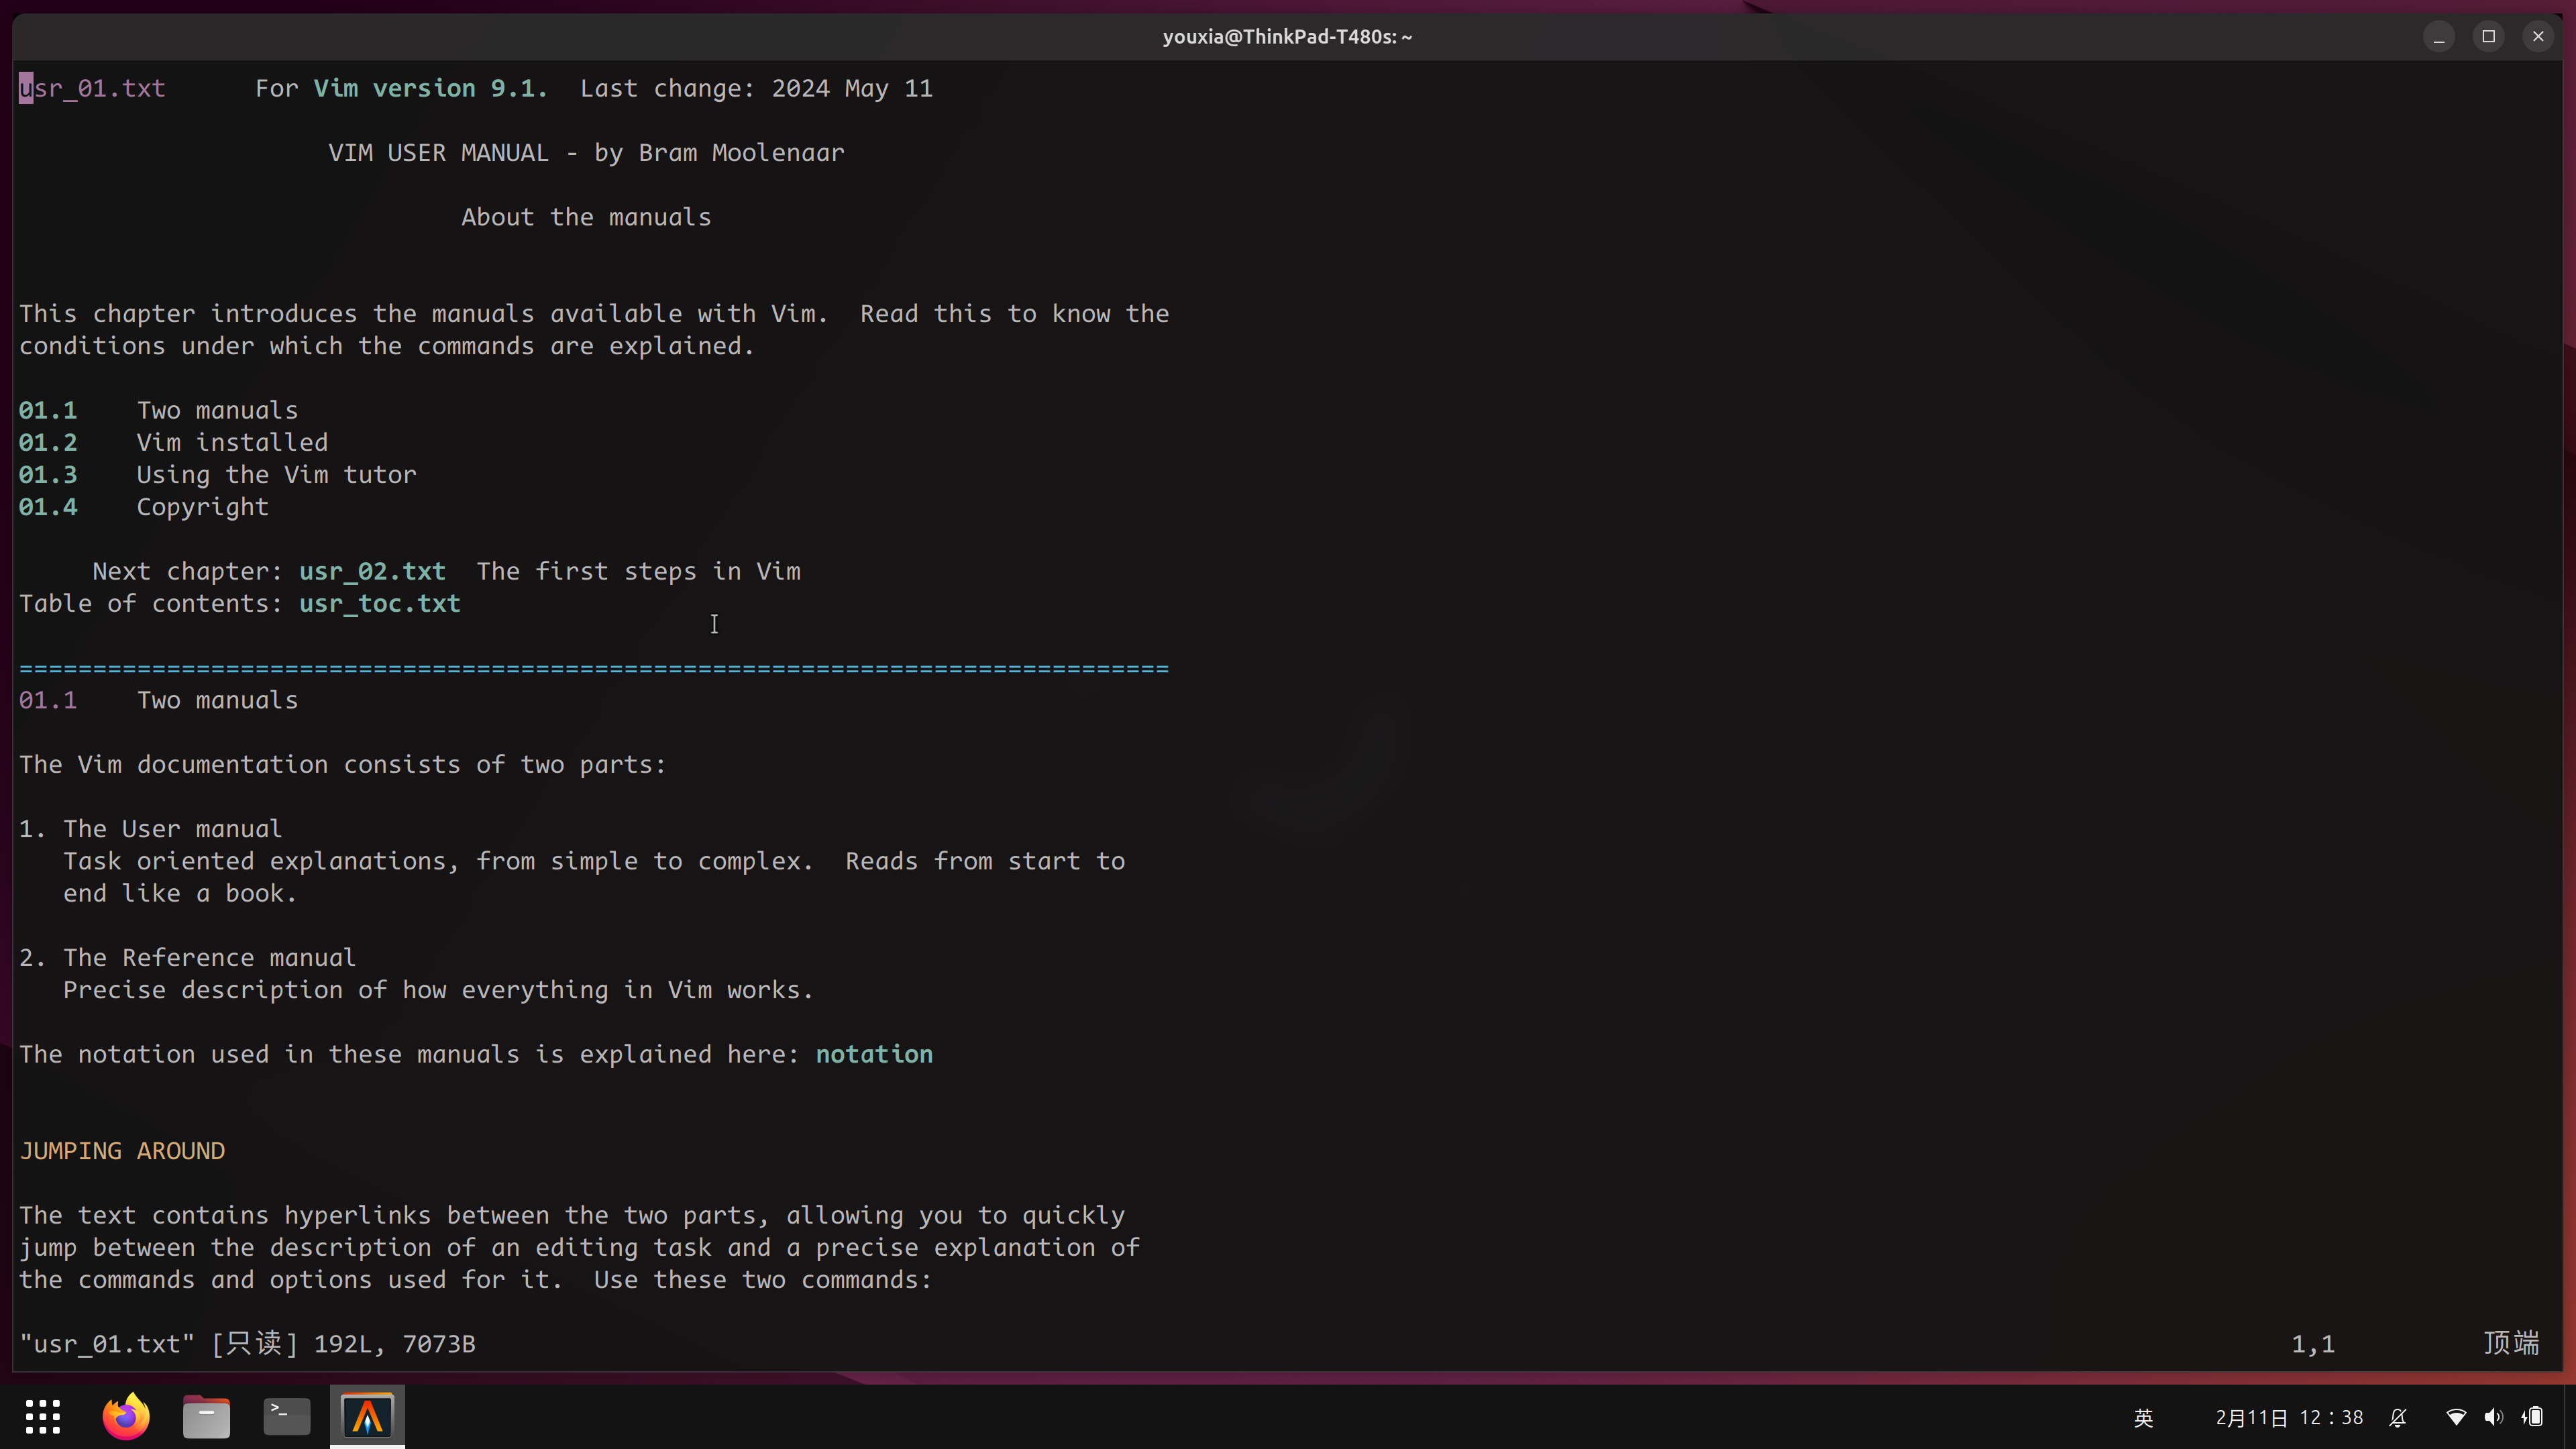Launch GNOME Terminal from the dock
2576x1449 pixels.
286,1416
